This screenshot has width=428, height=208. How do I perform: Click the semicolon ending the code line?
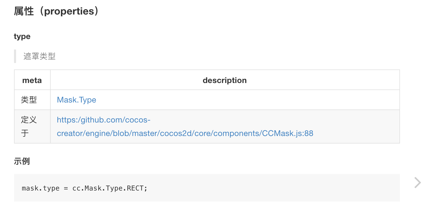coord(146,188)
